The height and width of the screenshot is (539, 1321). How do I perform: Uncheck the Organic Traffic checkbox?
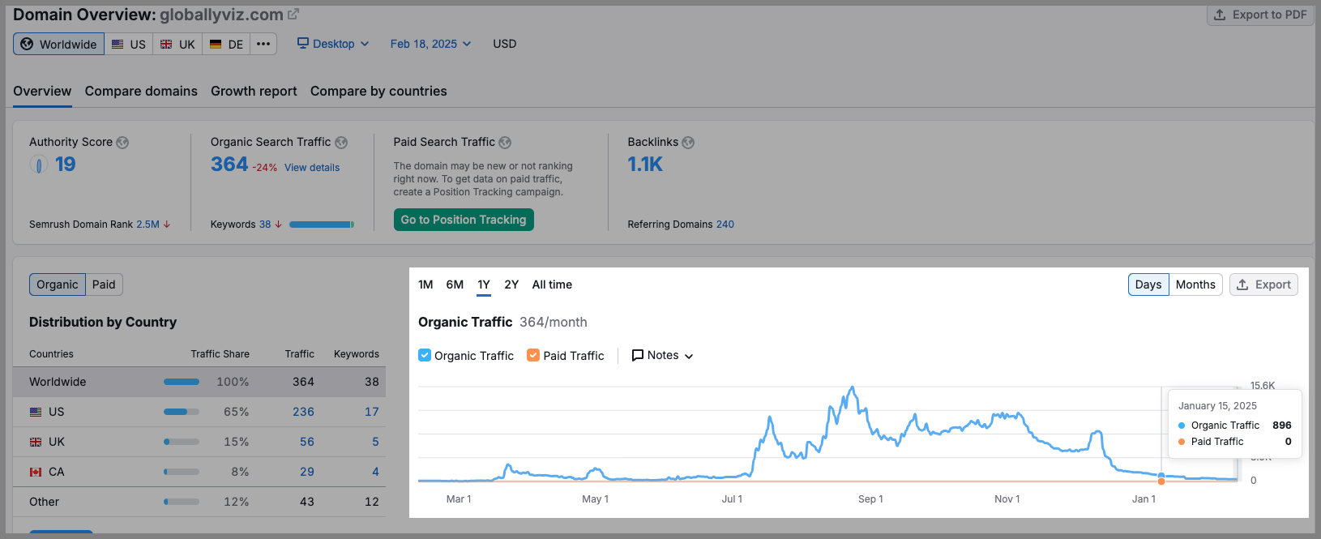425,355
